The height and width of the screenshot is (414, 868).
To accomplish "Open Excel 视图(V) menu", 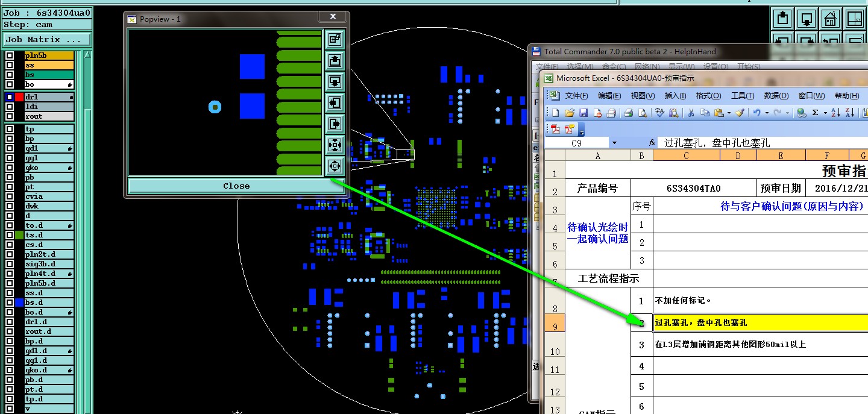I will (x=642, y=96).
